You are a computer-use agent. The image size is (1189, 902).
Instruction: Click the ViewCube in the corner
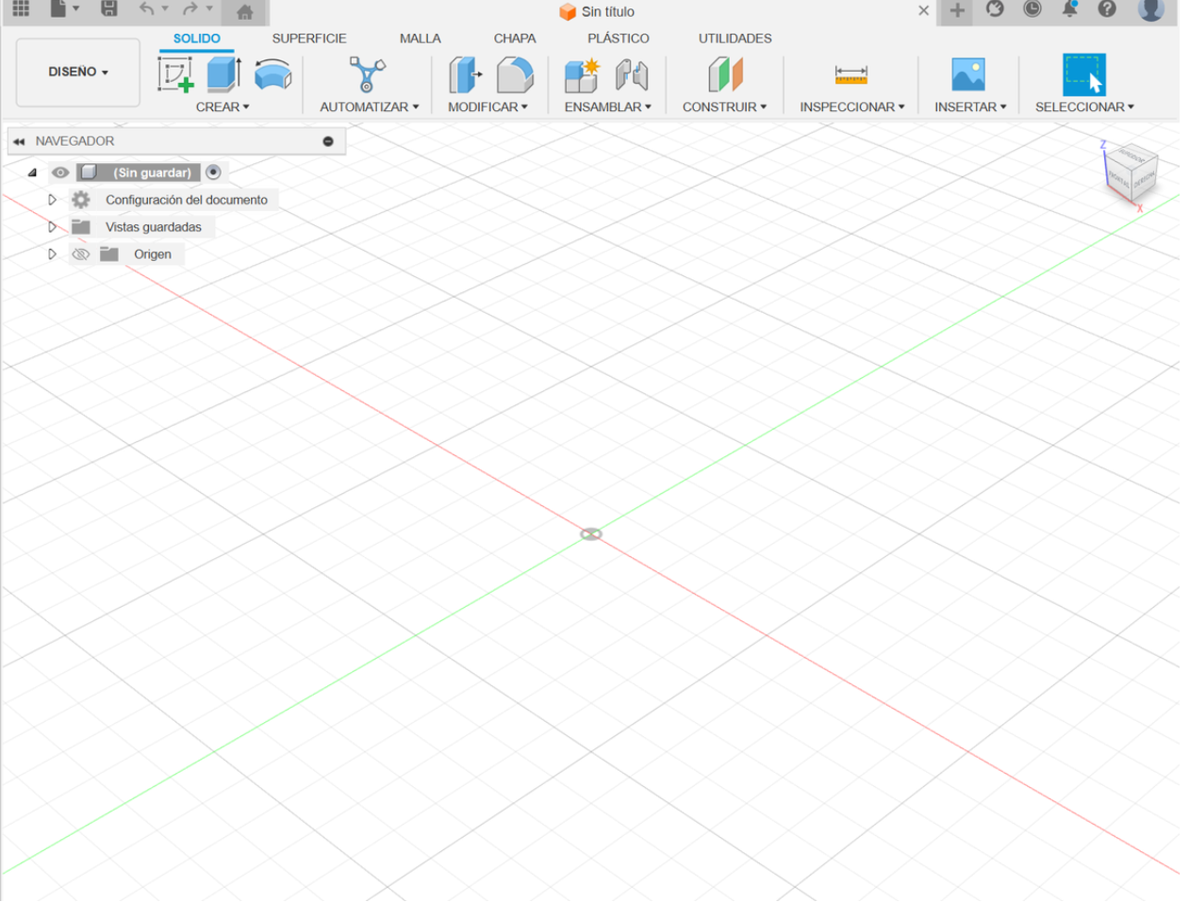(x=1131, y=173)
